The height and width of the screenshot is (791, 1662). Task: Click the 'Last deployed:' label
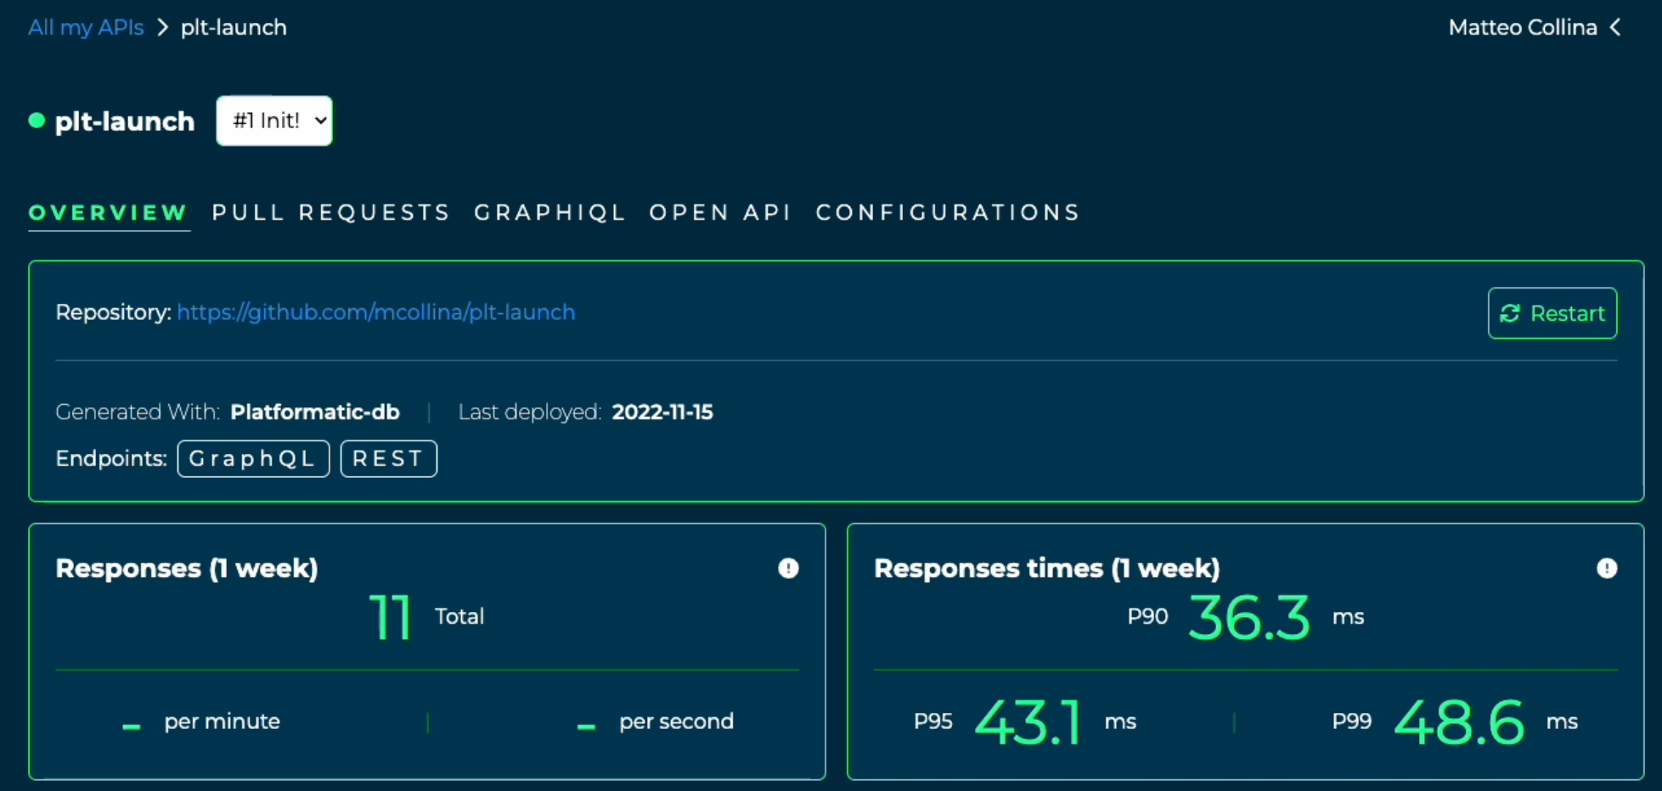click(x=530, y=412)
